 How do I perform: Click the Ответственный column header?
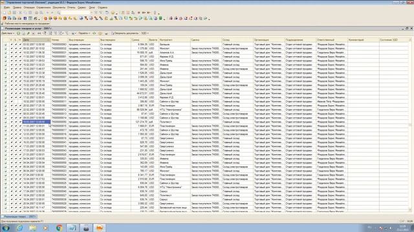pyautogui.click(x=332, y=40)
